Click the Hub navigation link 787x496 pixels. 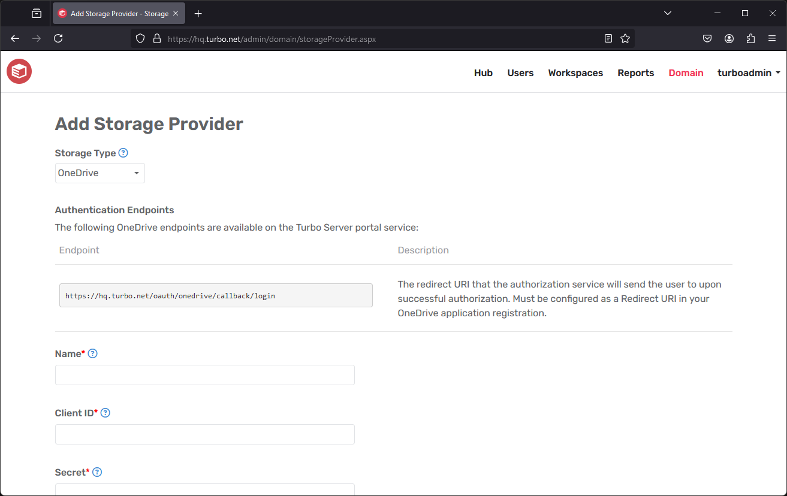pyautogui.click(x=483, y=72)
